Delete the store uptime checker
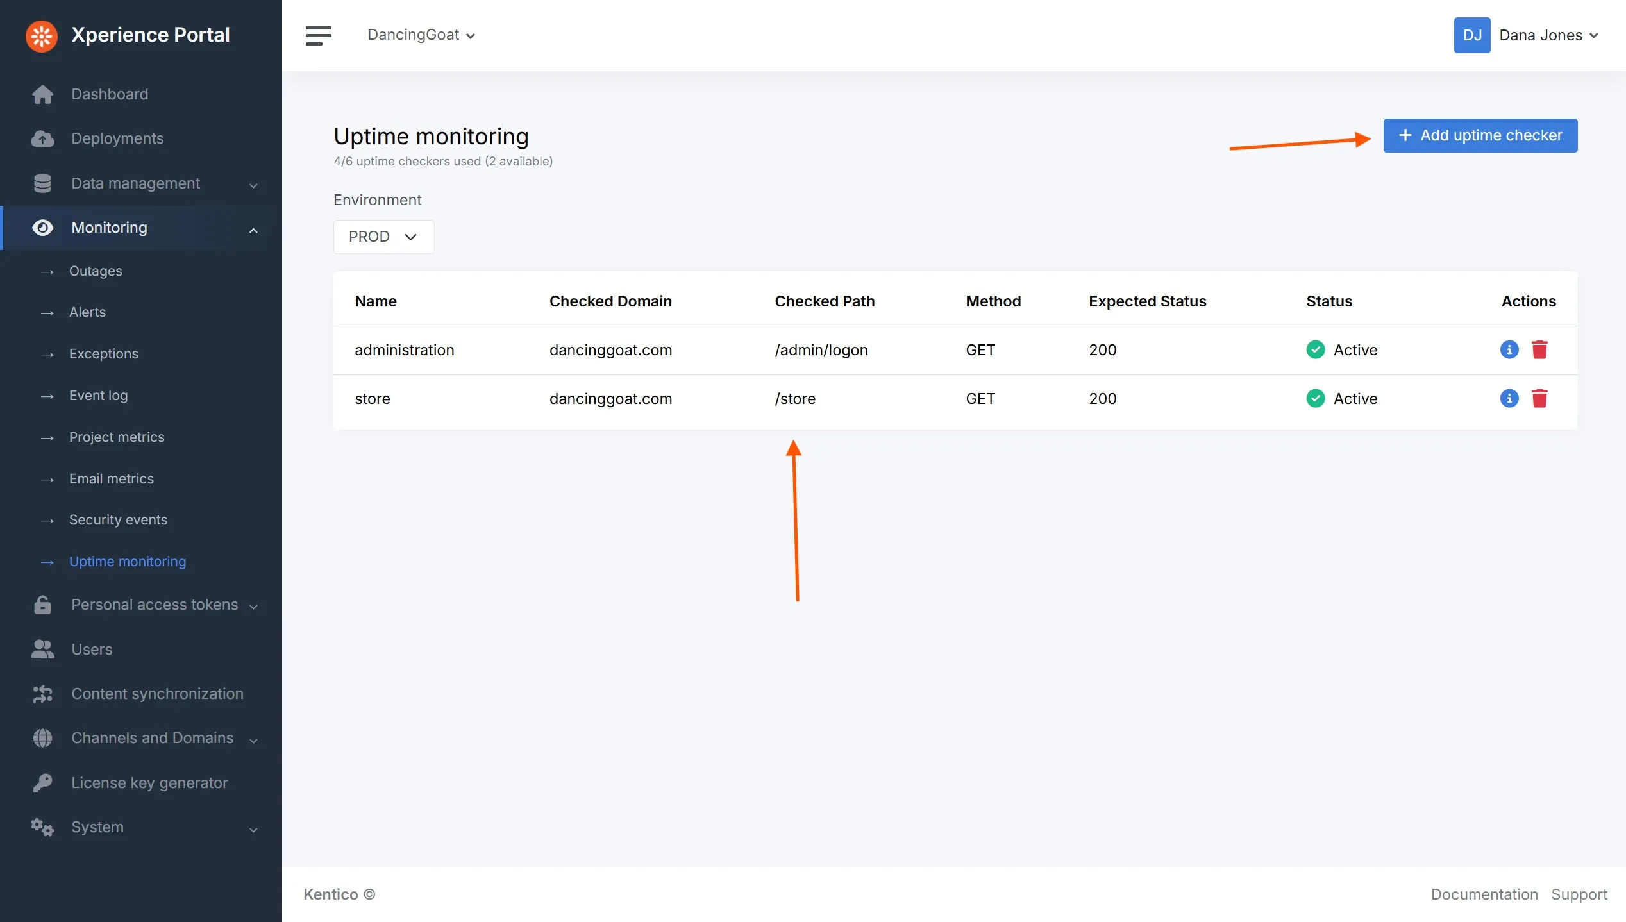 tap(1539, 398)
